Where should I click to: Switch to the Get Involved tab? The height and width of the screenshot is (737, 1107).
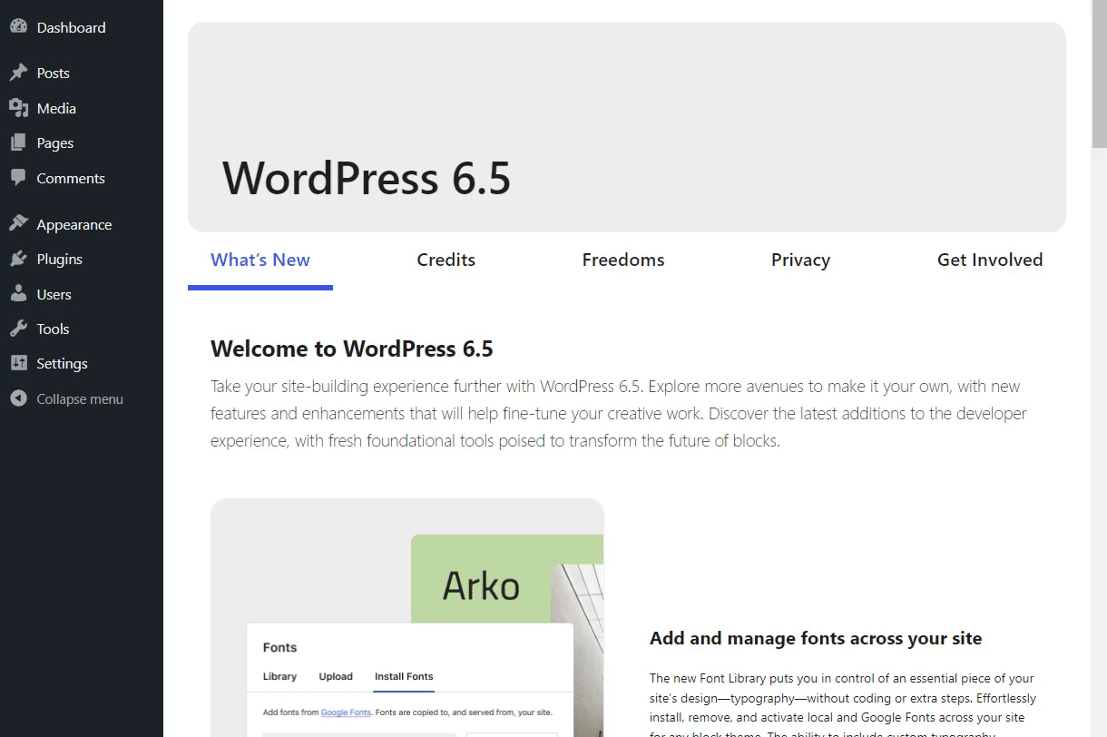tap(990, 260)
